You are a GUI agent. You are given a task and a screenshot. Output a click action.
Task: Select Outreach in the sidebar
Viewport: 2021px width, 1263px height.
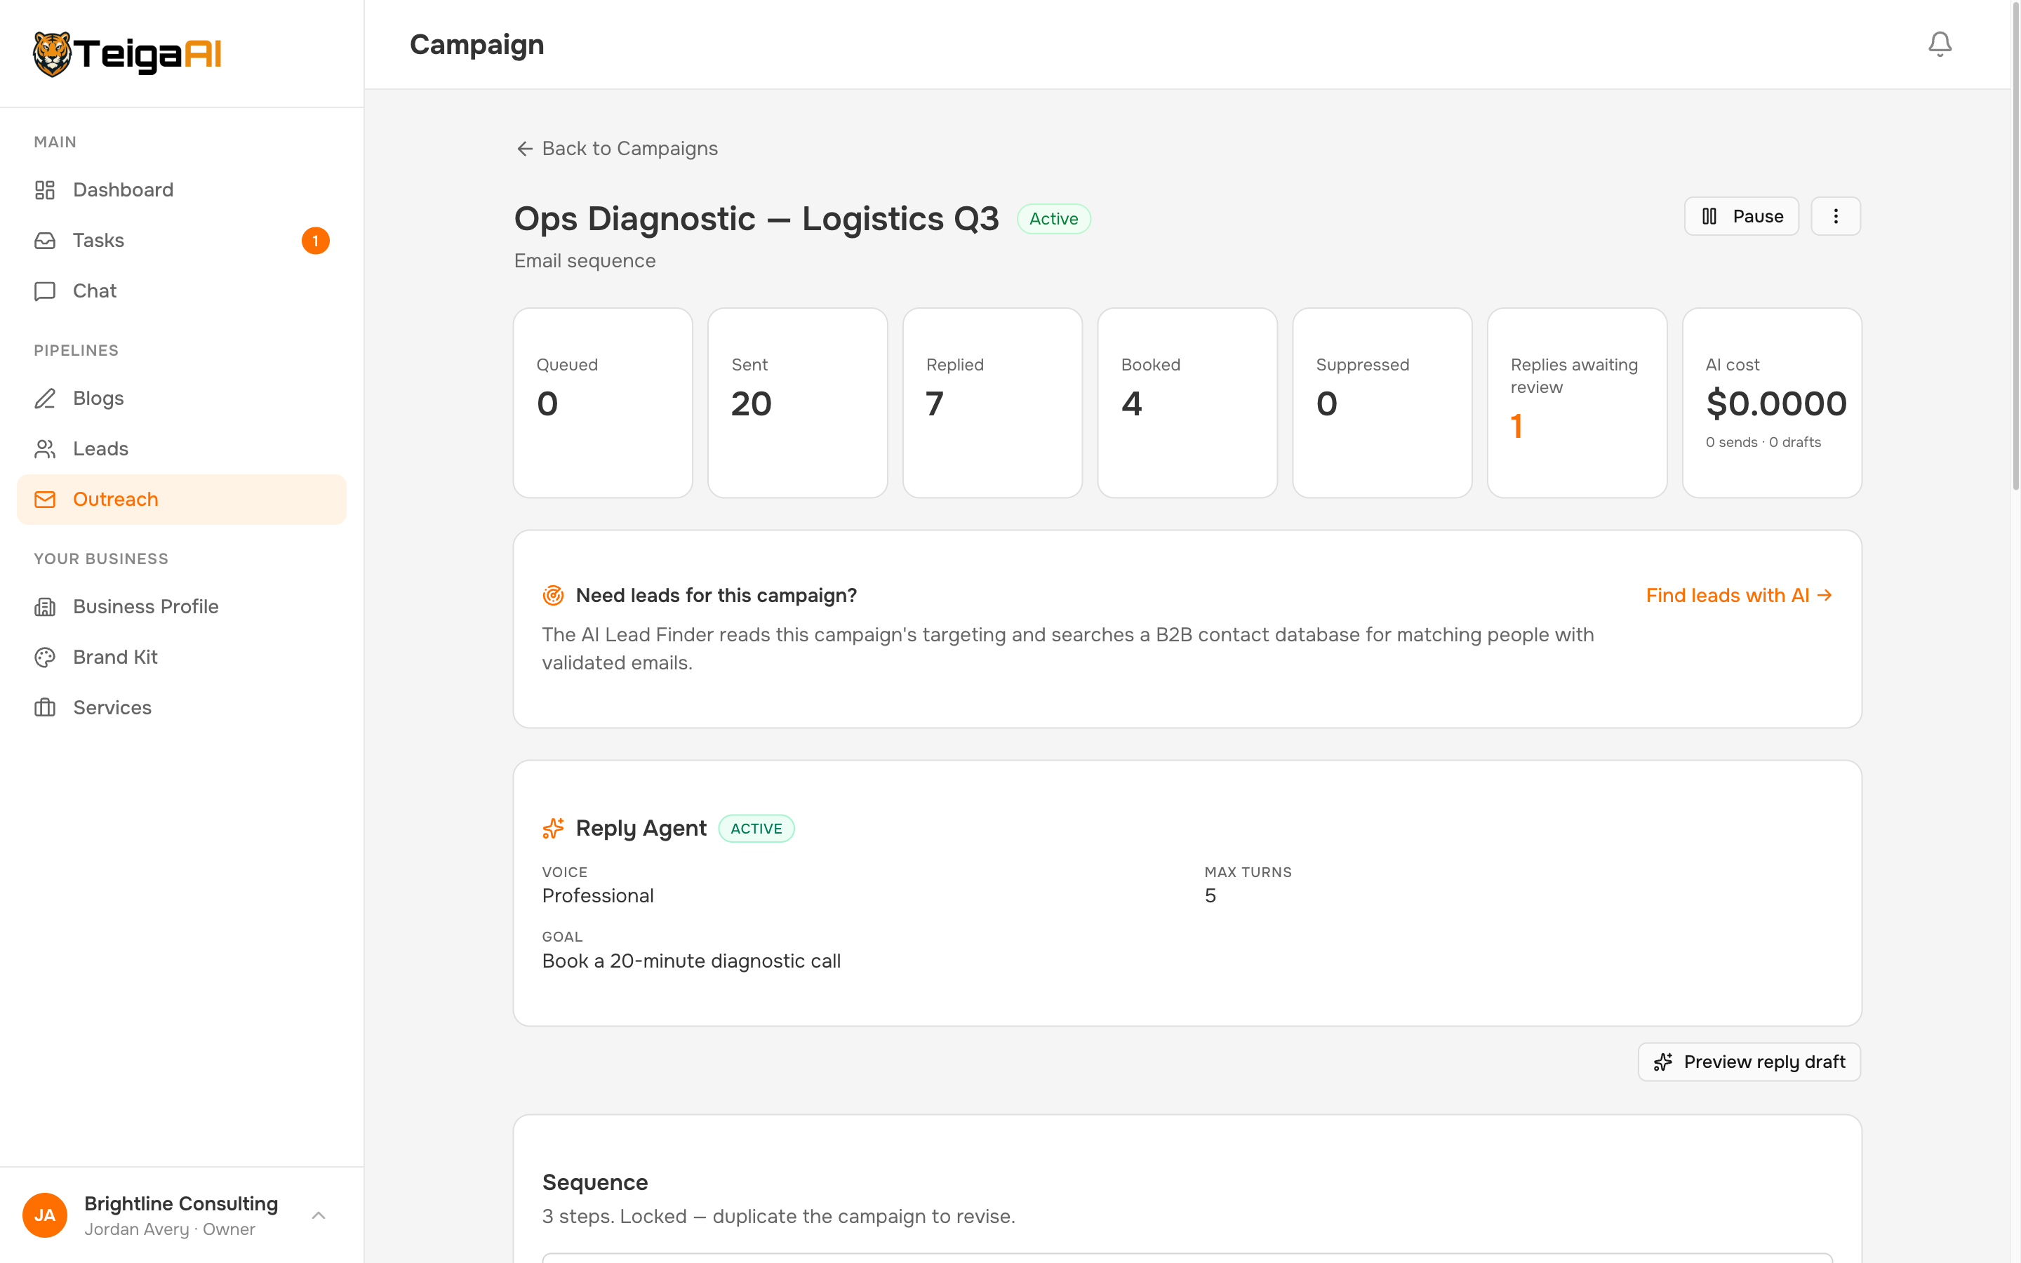pyautogui.click(x=181, y=500)
